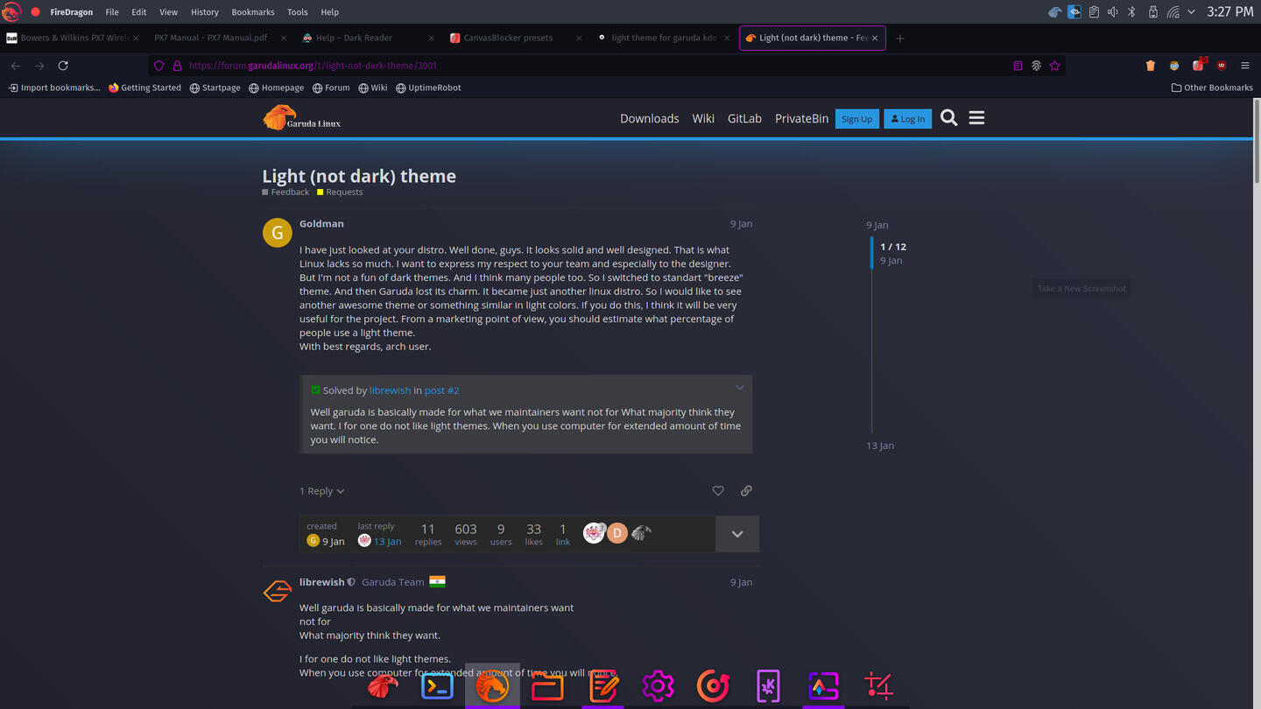Open the History menu
Viewport: 1261px width, 709px height.
tap(204, 12)
